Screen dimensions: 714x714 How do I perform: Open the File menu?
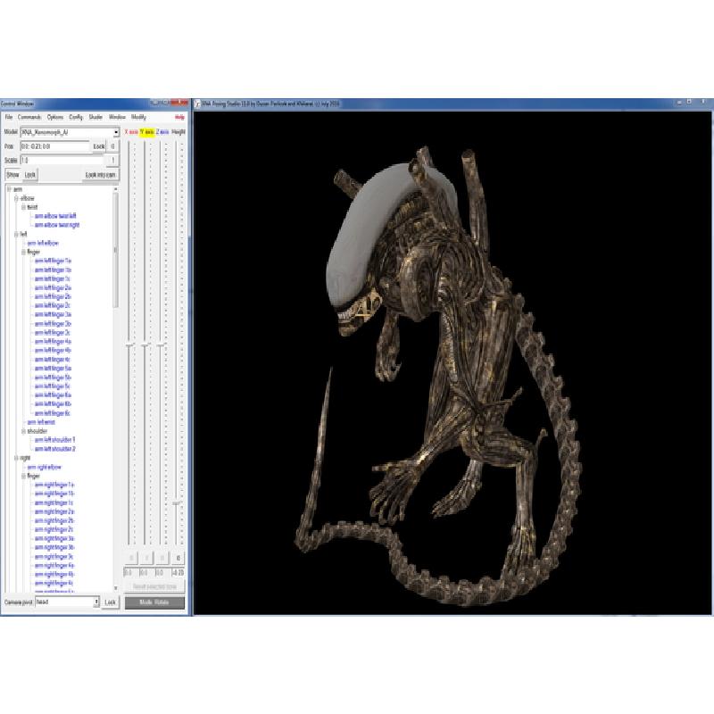coord(9,117)
